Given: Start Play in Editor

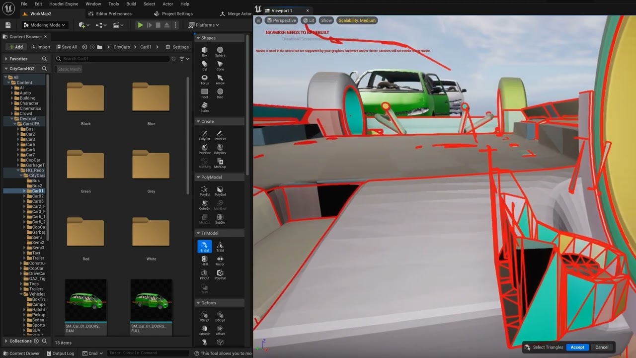Looking at the screenshot, I should (x=140, y=25).
